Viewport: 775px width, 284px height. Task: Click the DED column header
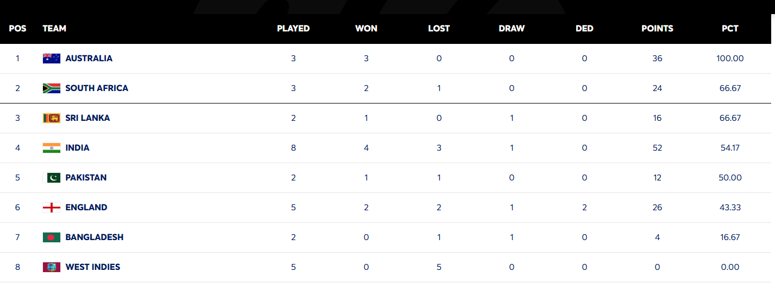[584, 29]
